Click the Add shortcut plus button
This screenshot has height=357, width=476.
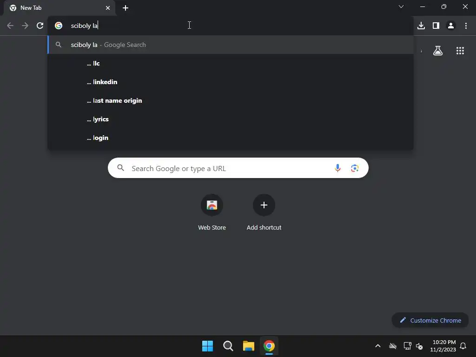pyautogui.click(x=264, y=205)
